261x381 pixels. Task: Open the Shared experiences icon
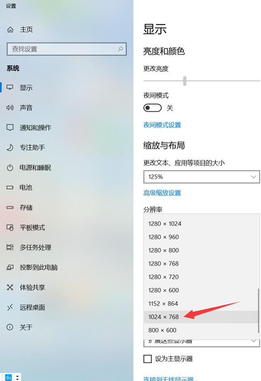[10, 287]
